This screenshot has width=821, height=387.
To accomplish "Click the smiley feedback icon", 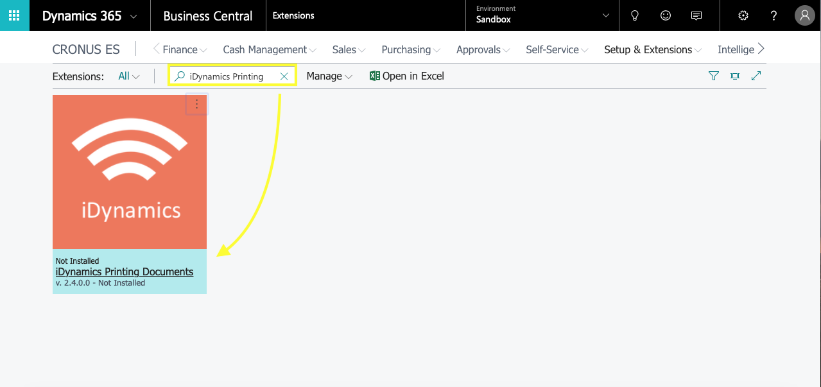I will tap(666, 15).
